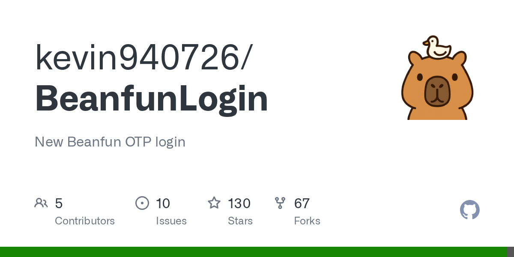Click the Forks branch icon

pos(280,203)
